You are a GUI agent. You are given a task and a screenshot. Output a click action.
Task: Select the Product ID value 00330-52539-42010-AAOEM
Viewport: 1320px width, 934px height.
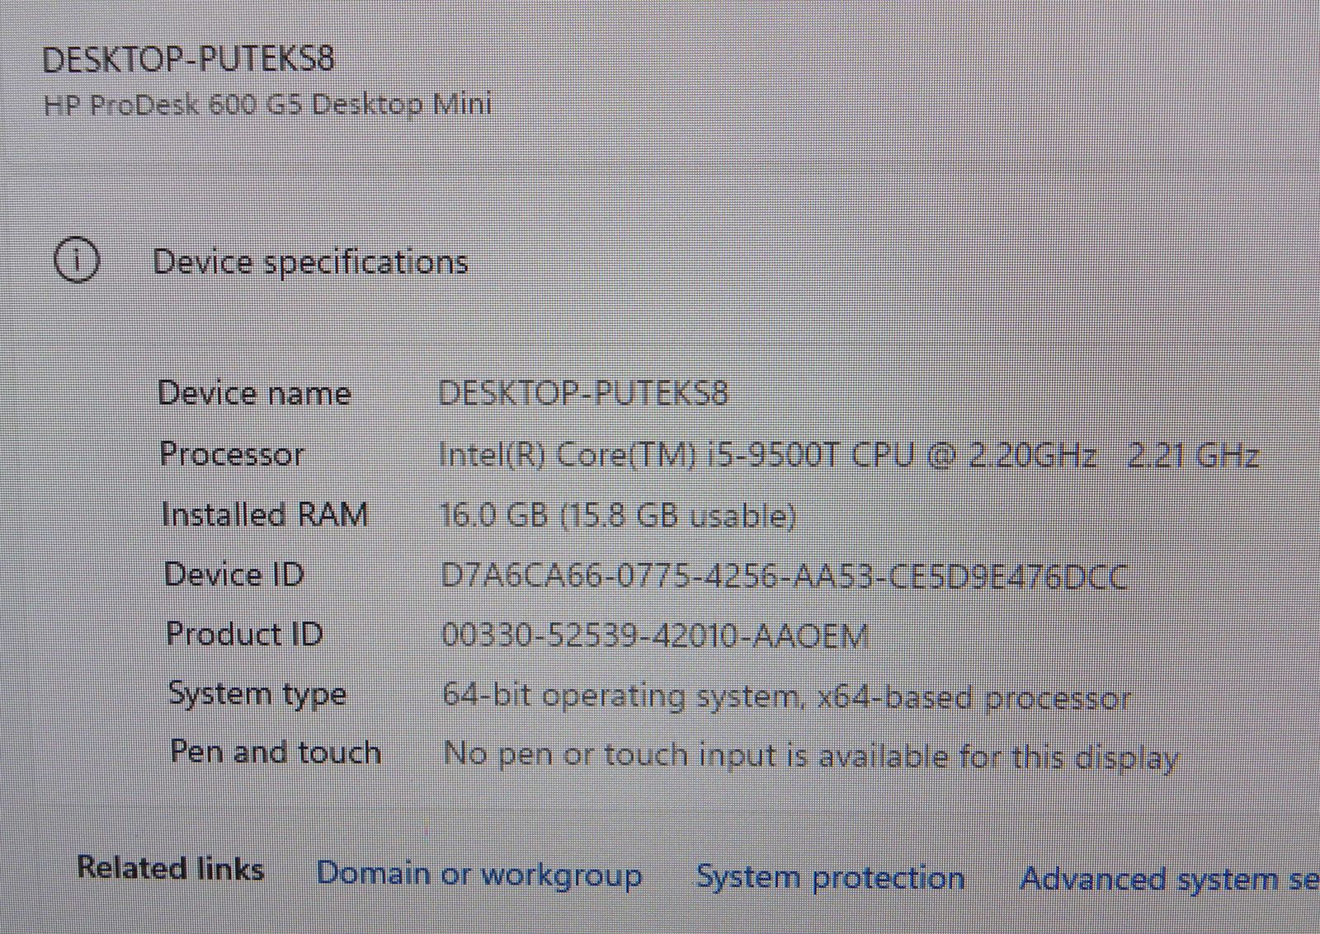pyautogui.click(x=655, y=636)
